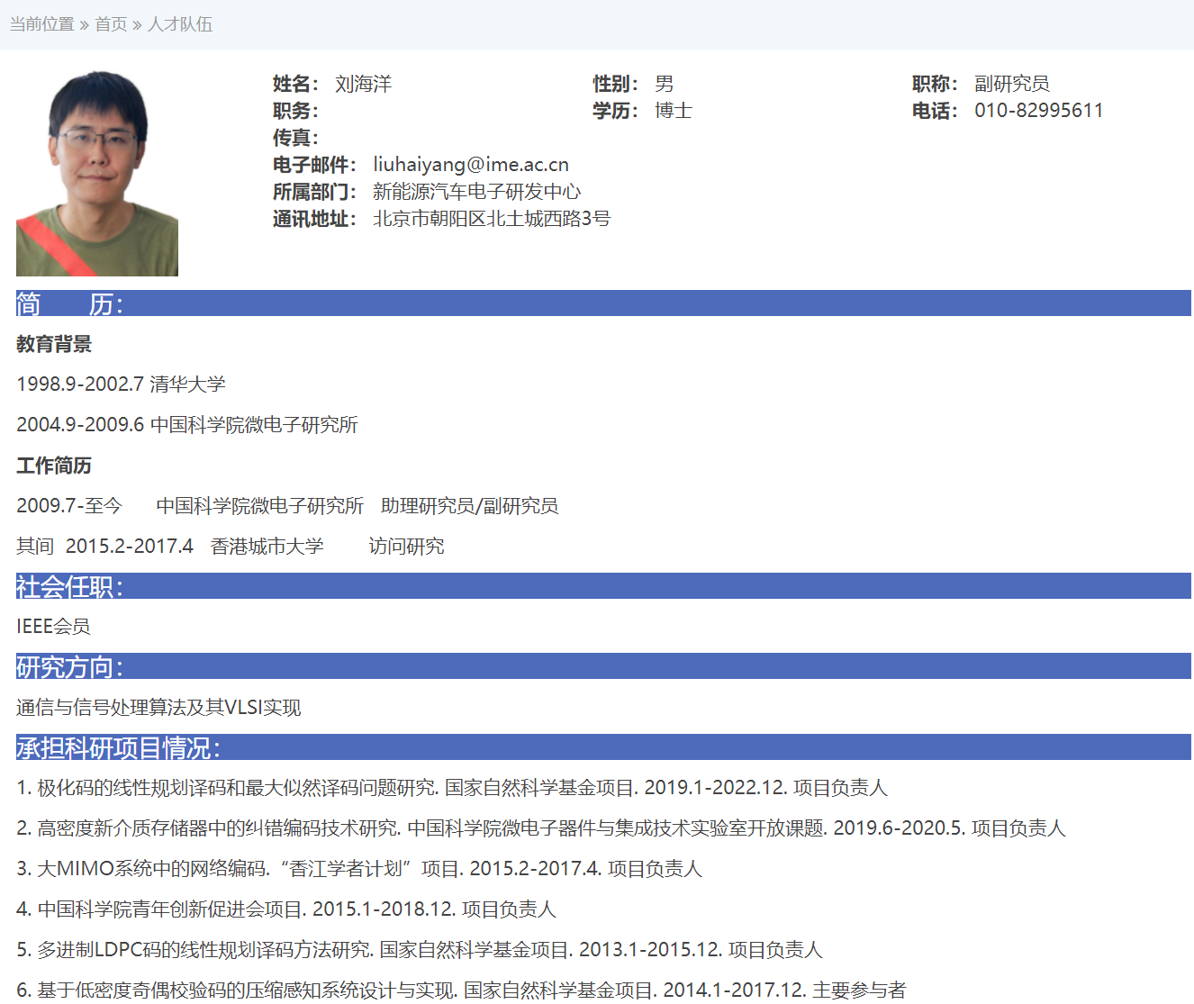Select the name 刘海洋
Viewport: 1194px width, 1004px height.
(364, 84)
